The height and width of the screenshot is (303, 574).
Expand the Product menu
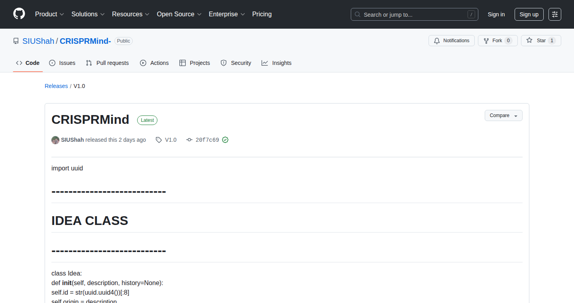(49, 14)
